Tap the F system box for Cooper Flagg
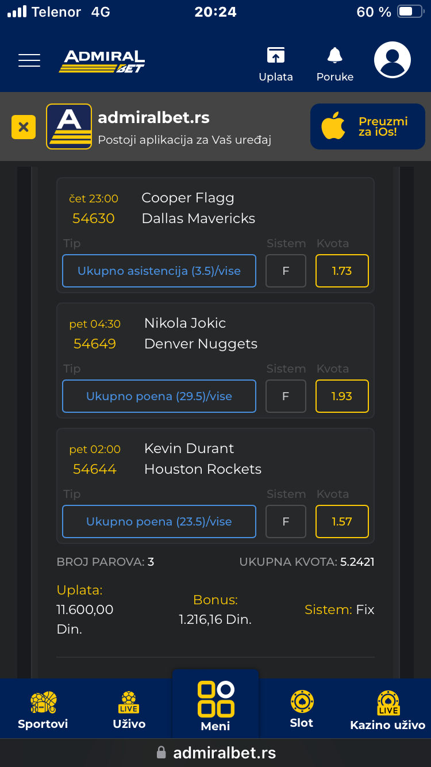 [286, 271]
